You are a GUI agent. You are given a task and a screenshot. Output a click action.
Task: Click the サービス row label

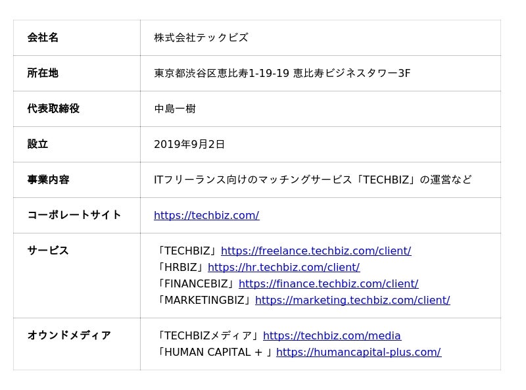(48, 250)
